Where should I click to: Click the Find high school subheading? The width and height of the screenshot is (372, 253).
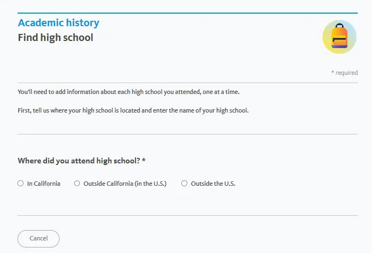tap(55, 38)
